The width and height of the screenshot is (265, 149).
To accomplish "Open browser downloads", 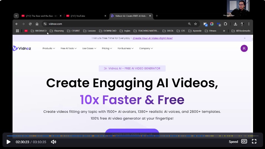I will 235,24.
